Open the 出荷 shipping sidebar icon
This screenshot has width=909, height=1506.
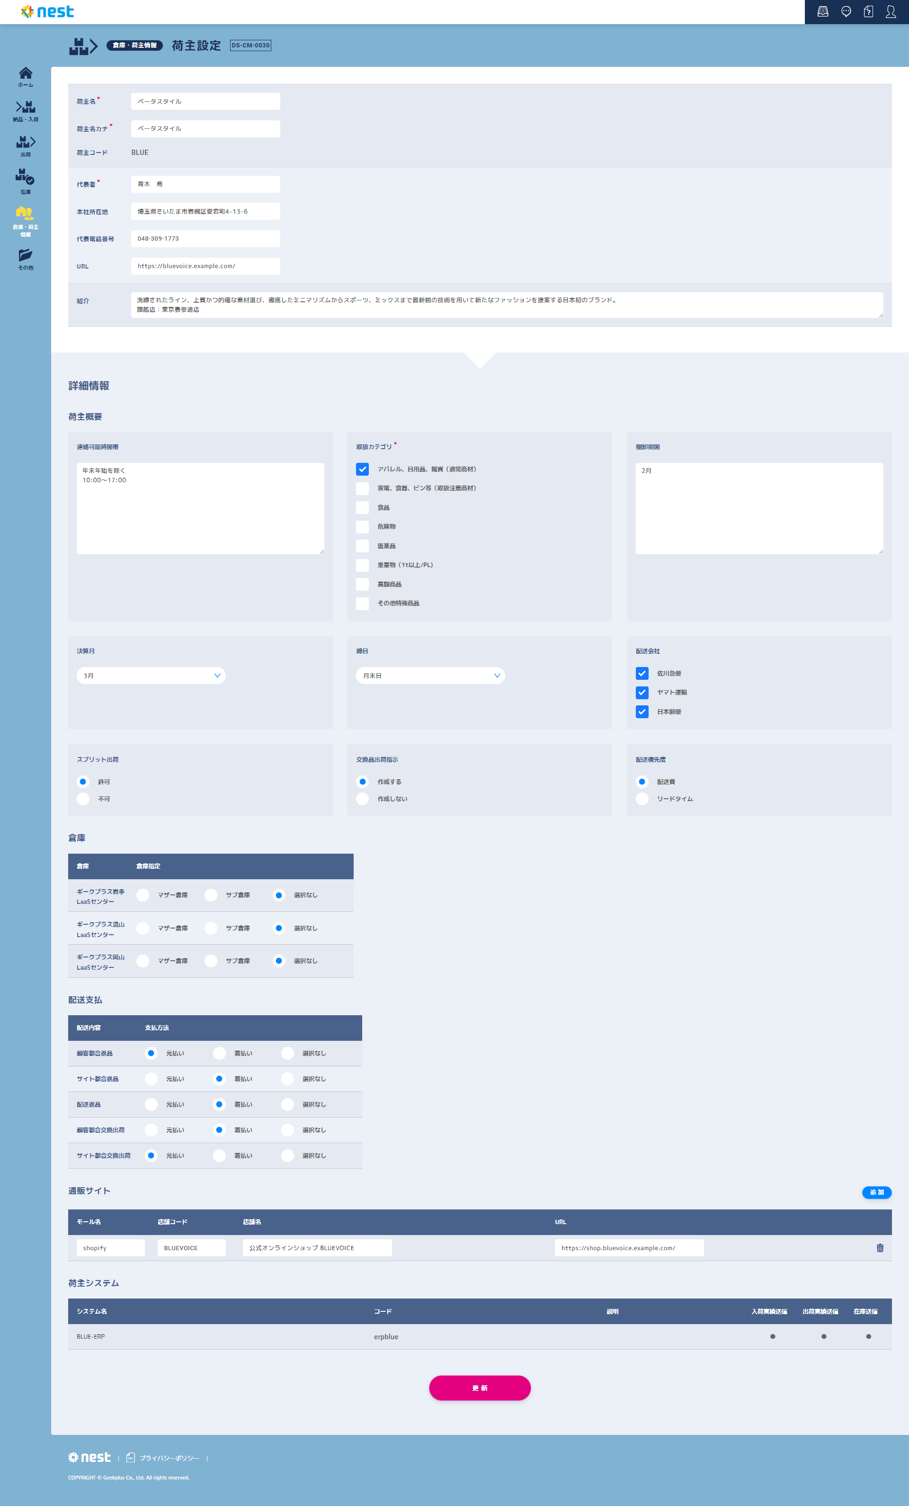click(x=25, y=145)
